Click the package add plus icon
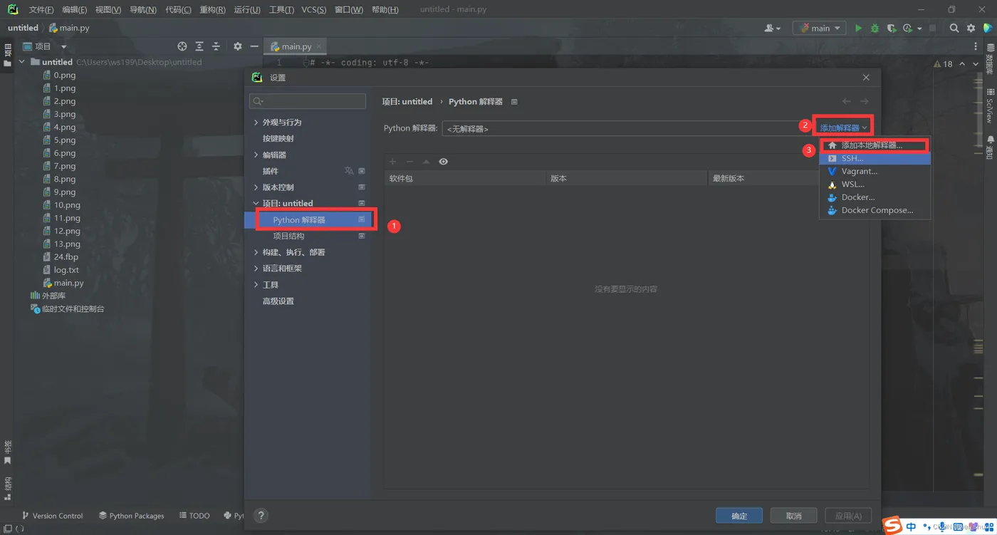The width and height of the screenshot is (997, 535). click(x=392, y=162)
